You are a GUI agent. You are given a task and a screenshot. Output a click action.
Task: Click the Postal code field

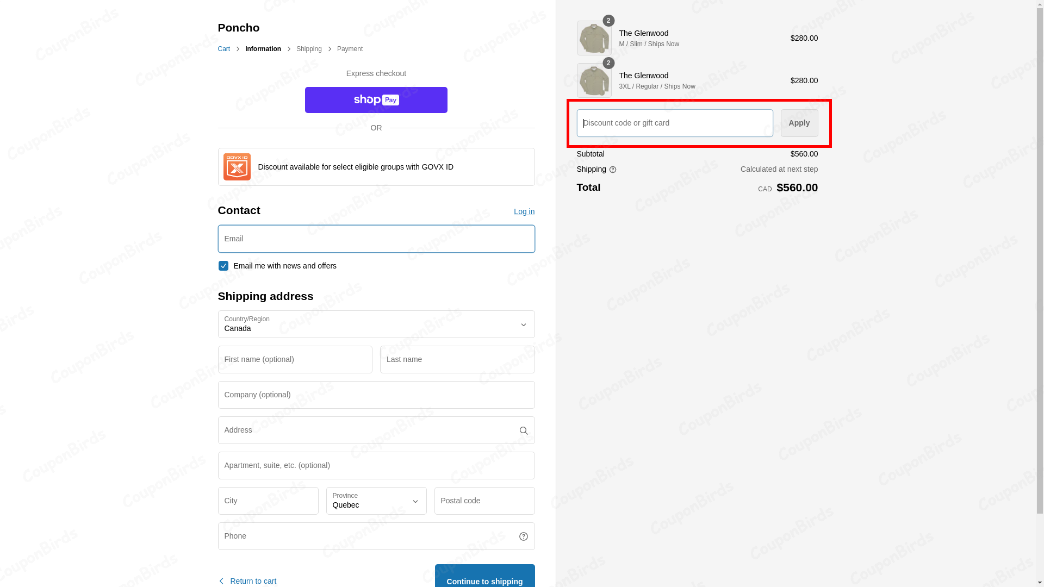pos(484,501)
